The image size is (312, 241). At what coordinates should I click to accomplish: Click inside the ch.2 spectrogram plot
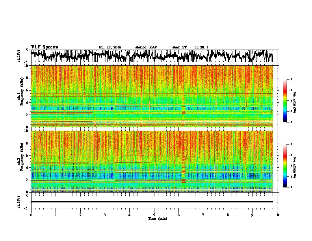coord(152,161)
